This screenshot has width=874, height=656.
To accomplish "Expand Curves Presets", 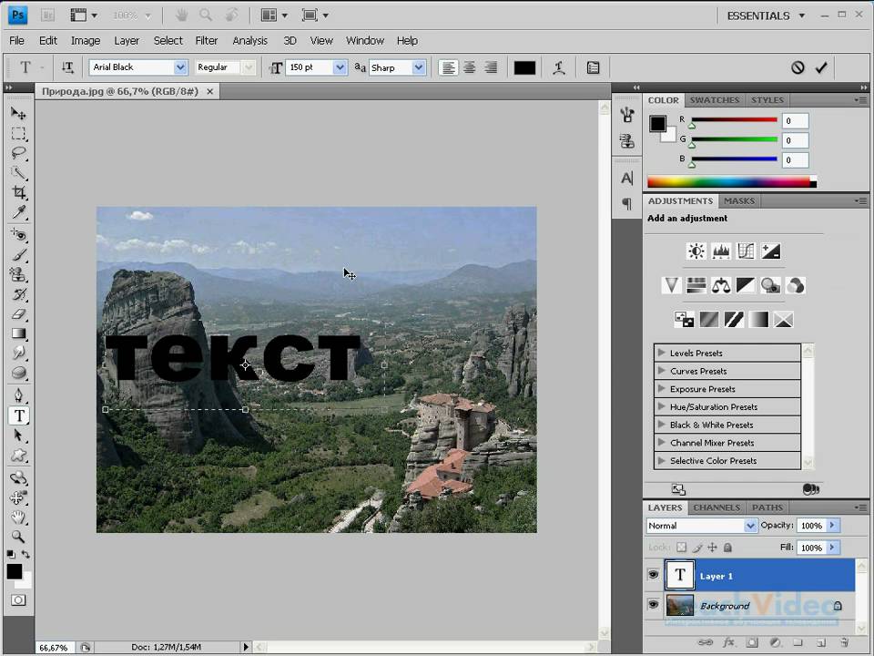I will click(x=662, y=371).
